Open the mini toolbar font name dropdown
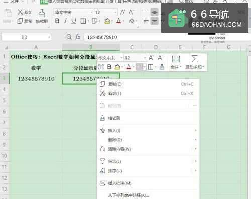Viewport: 251px width, 199px height. click(x=121, y=58)
